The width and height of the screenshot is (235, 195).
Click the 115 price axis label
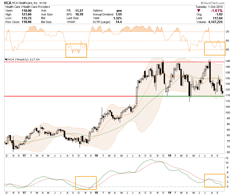pyautogui.click(x=228, y=95)
